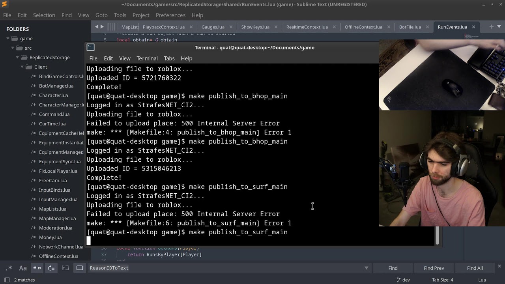
Task: Open Sublime Text Selection menu
Action: [44, 15]
